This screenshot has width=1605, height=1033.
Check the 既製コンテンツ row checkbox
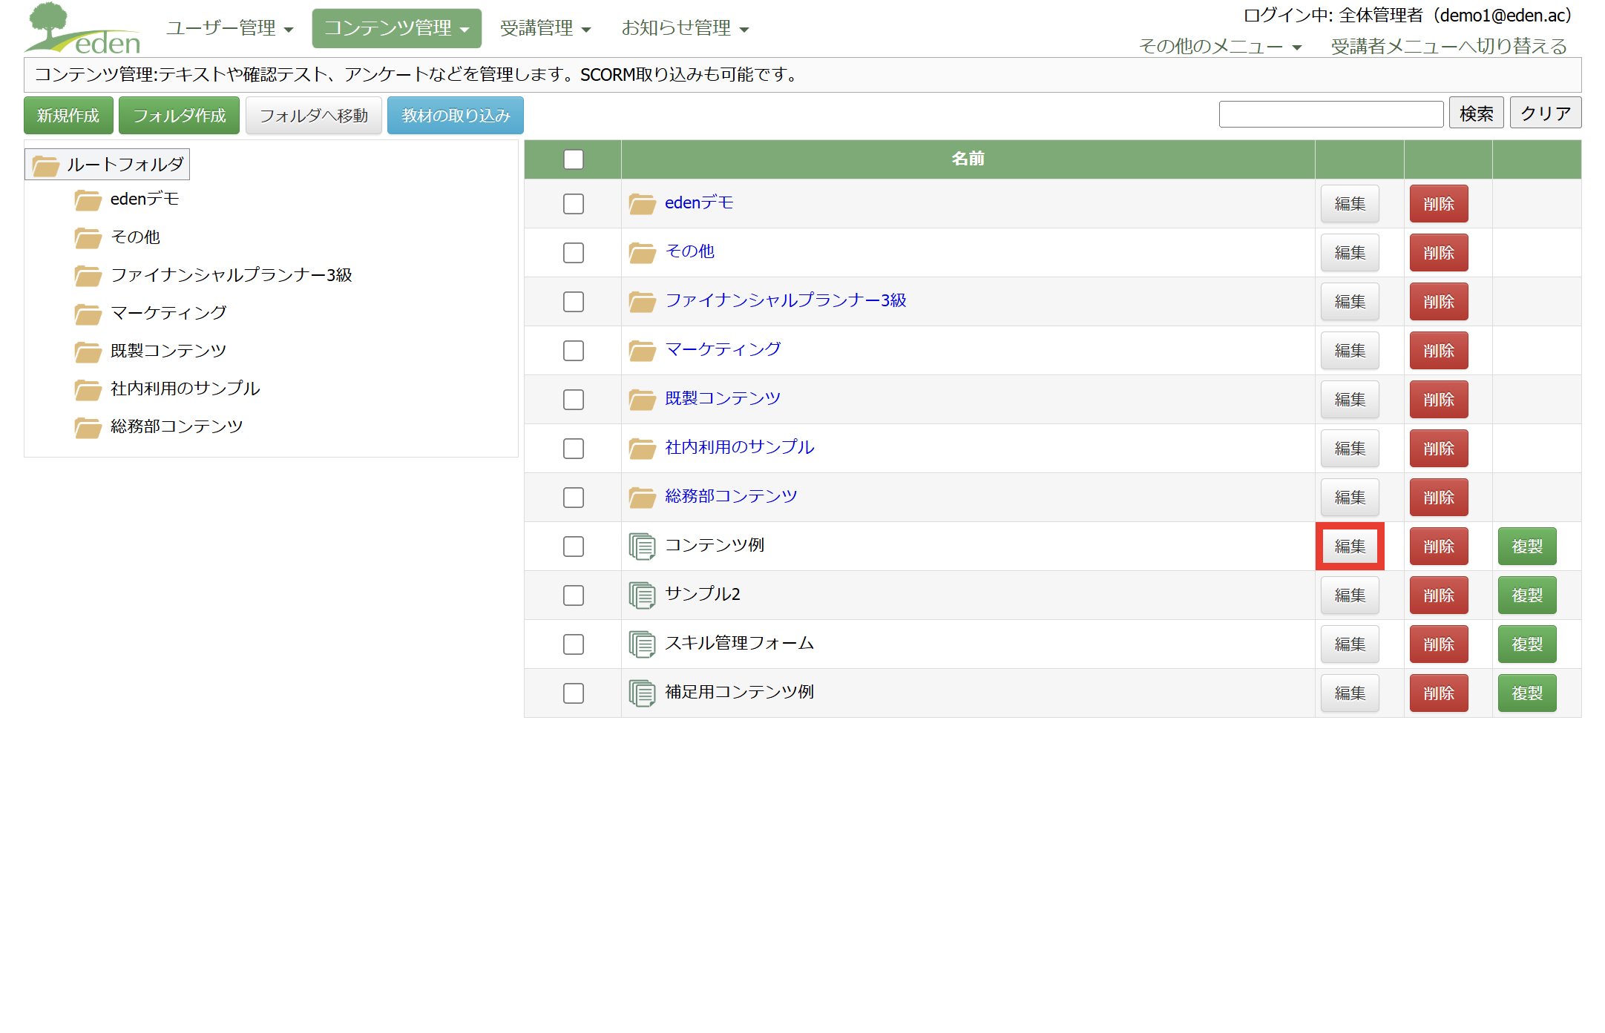tap(574, 400)
